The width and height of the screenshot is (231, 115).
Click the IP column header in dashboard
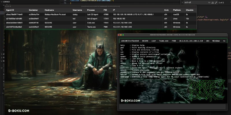114,10
